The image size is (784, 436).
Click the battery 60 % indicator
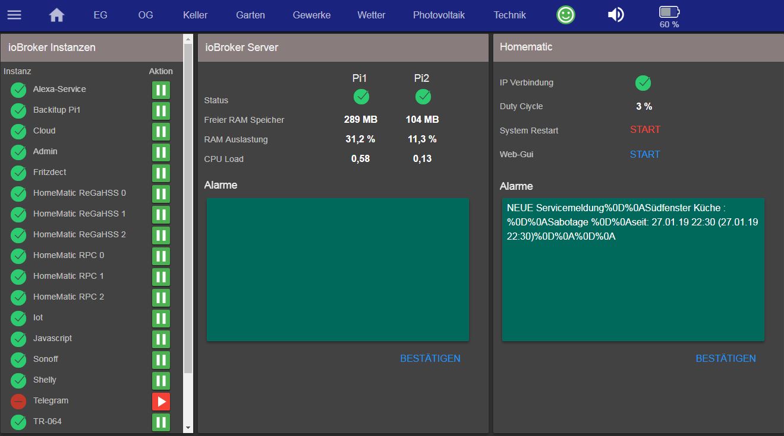coord(669,17)
